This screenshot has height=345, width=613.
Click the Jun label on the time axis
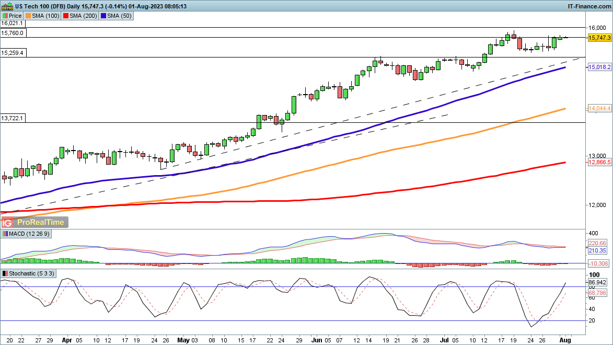pos(317,340)
